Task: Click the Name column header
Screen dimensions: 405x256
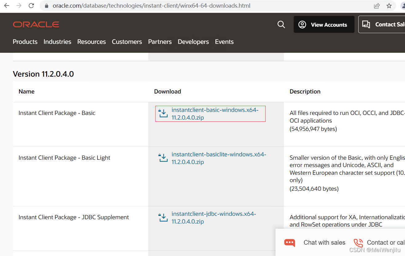Action: tap(26, 91)
